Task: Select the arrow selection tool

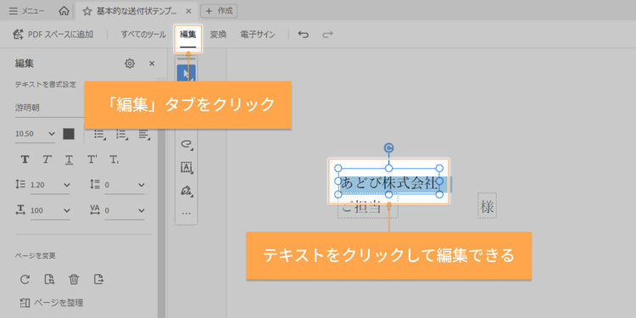Action: click(187, 74)
